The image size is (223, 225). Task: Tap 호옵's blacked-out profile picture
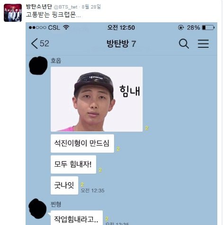click(x=38, y=65)
